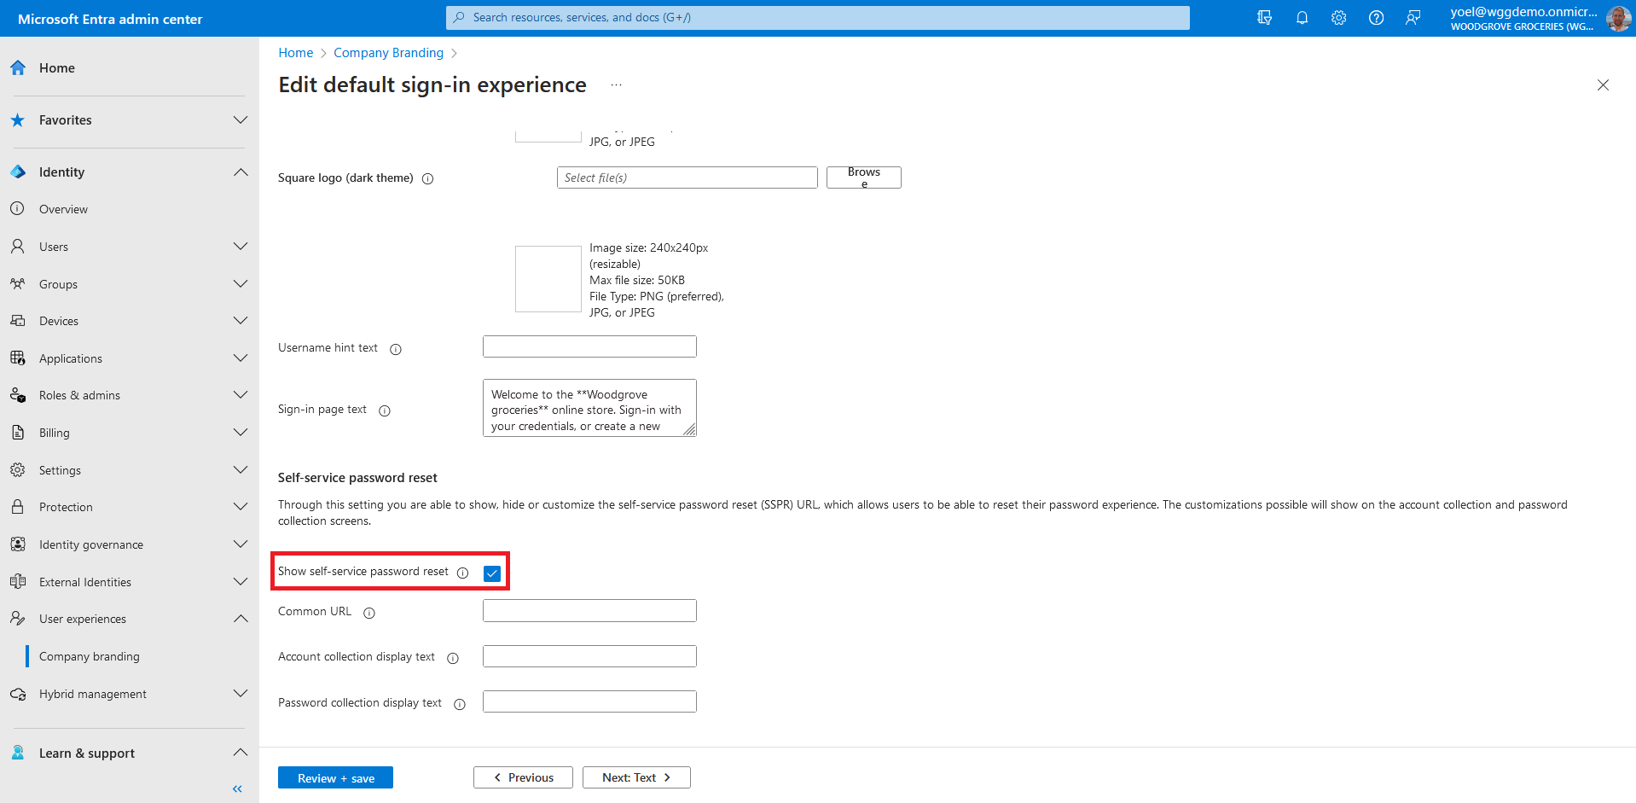Open Overview under Identity
This screenshot has height=803, width=1636.
63,209
